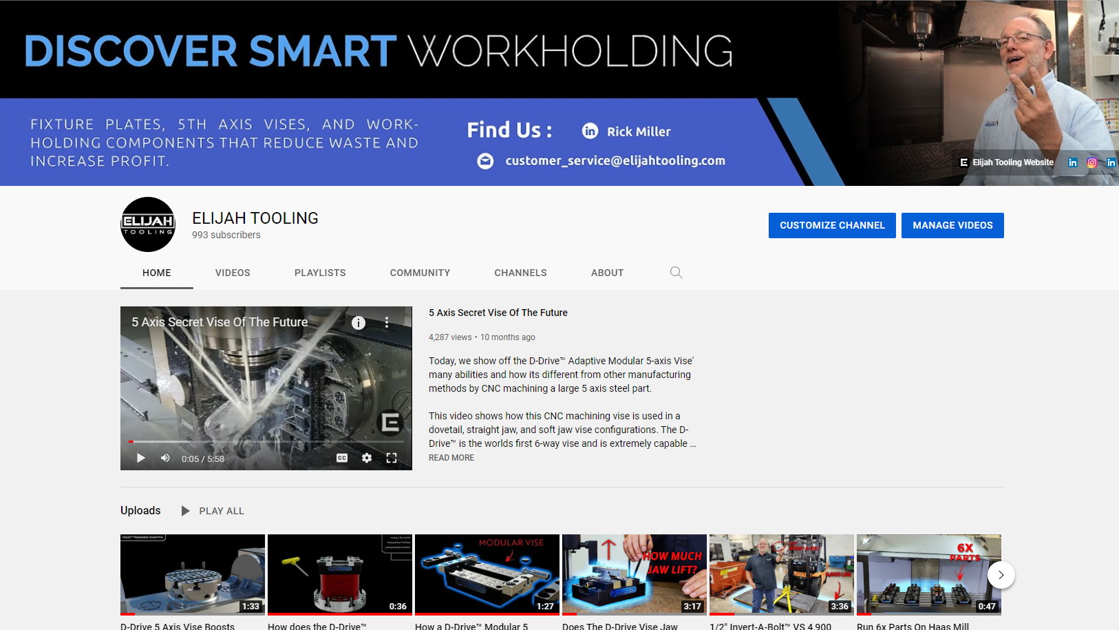Click the Uploads section heading
This screenshot has height=630, width=1119.
[x=140, y=510]
